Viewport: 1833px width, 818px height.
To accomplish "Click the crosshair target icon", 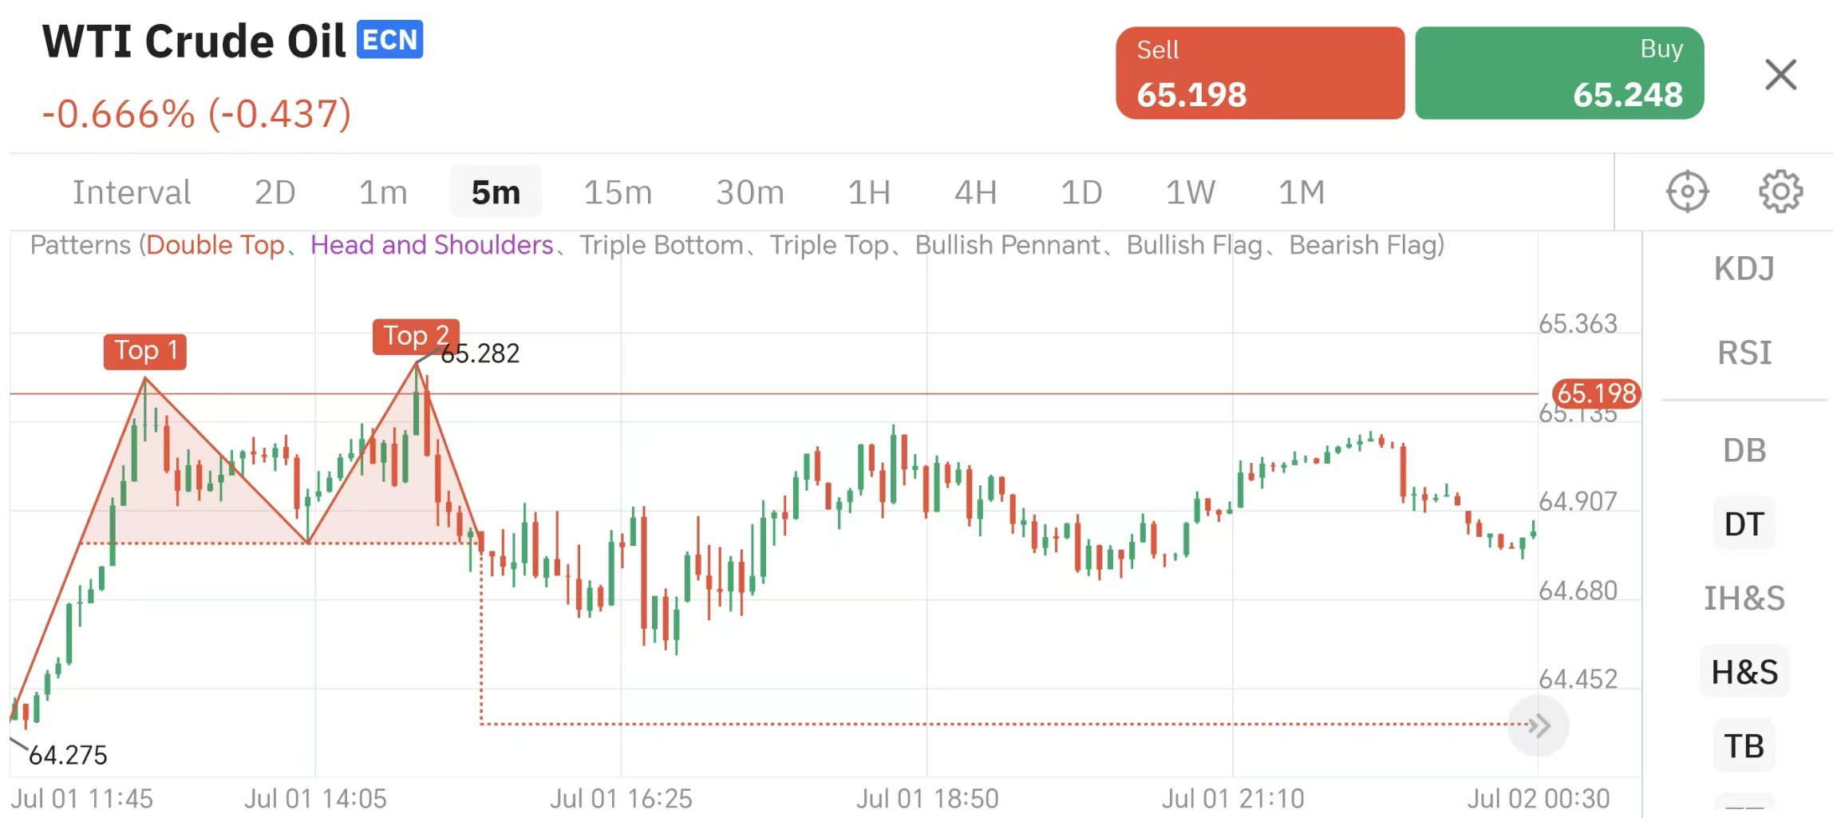I will click(1687, 192).
